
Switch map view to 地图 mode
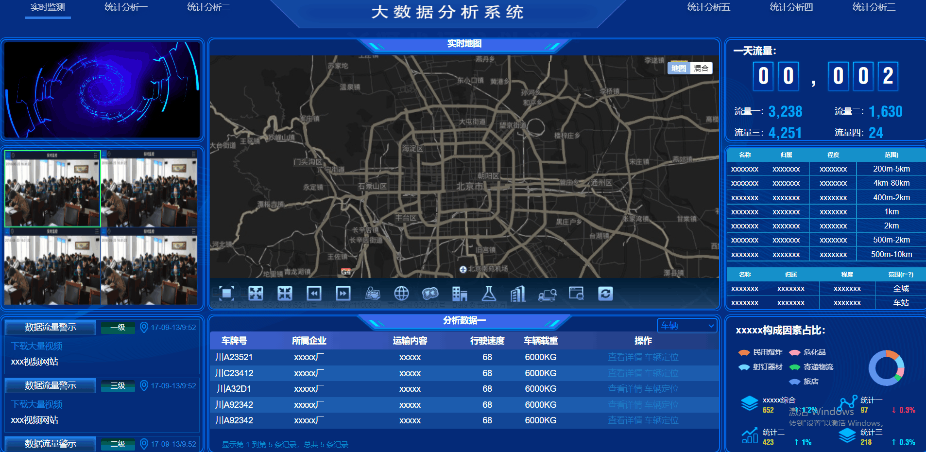click(679, 68)
